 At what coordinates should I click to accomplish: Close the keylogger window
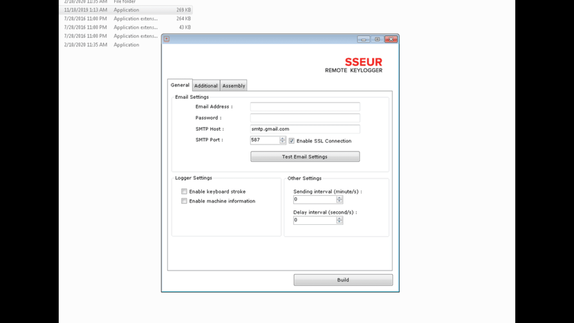click(x=391, y=39)
